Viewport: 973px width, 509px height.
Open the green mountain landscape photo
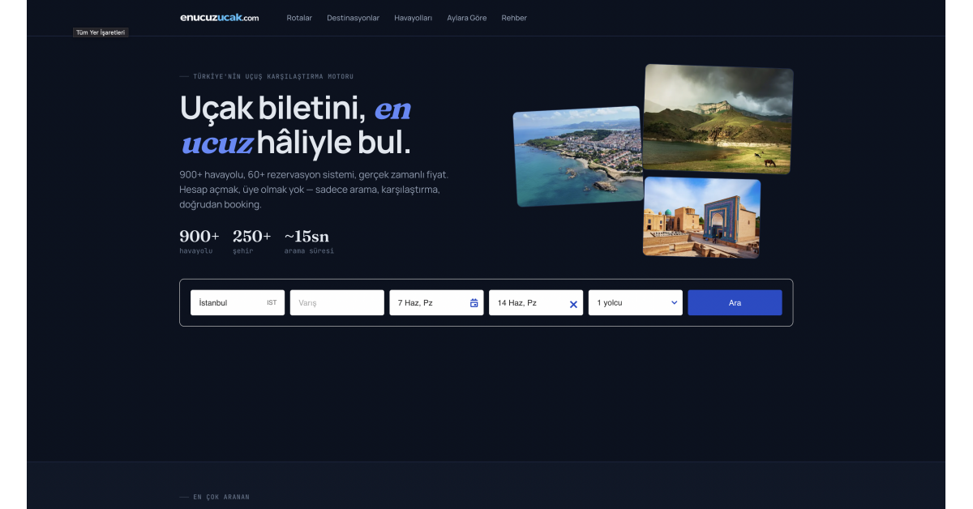coord(718,118)
